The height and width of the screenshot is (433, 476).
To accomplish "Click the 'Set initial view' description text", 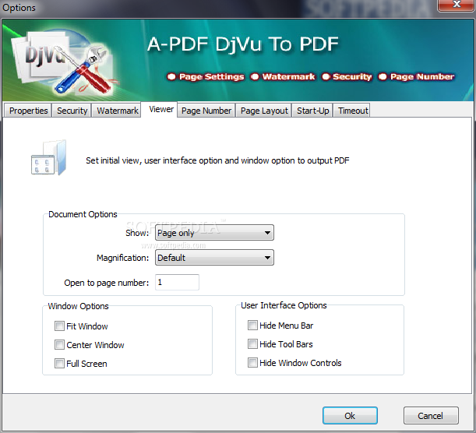I will [217, 160].
